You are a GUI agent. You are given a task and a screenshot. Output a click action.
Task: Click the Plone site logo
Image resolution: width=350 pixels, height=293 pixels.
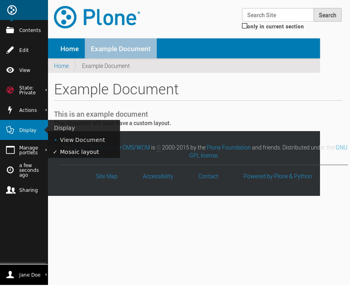pyautogui.click(x=97, y=17)
